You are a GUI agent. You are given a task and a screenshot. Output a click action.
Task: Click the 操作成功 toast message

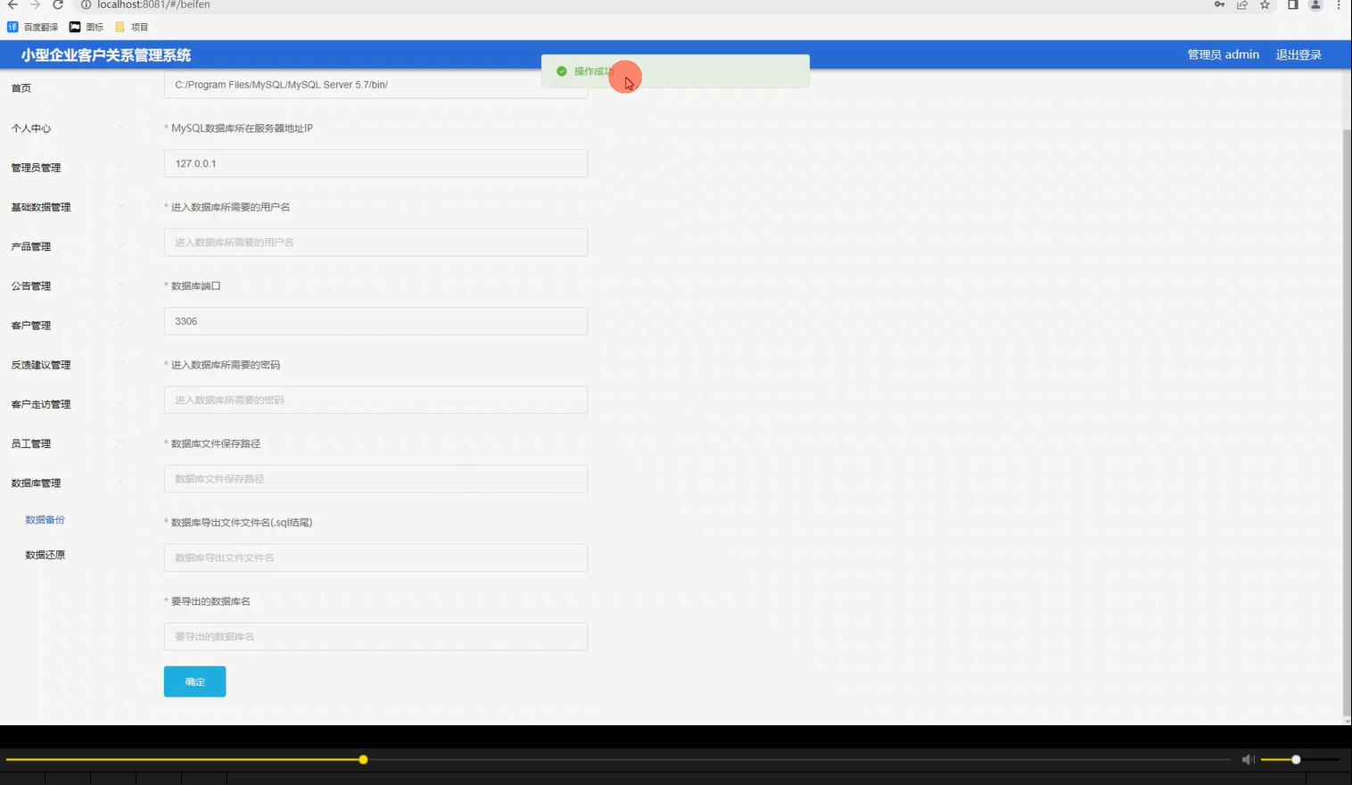coord(675,71)
